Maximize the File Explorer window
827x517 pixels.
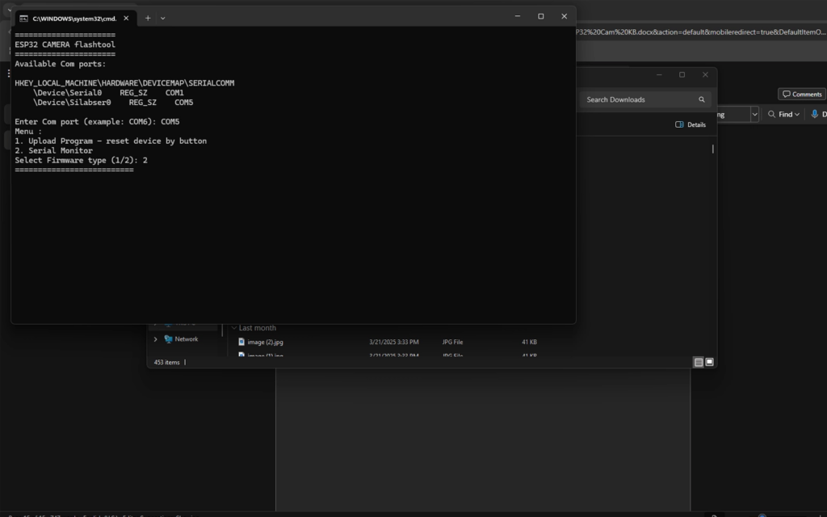click(x=682, y=74)
